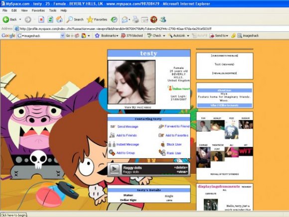
Task: Click View All of testy's Friends link
Action: [x=225, y=174]
